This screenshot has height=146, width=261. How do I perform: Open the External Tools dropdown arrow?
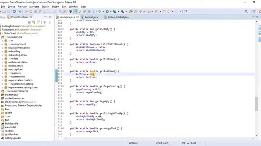pyautogui.click(x=126, y=11)
